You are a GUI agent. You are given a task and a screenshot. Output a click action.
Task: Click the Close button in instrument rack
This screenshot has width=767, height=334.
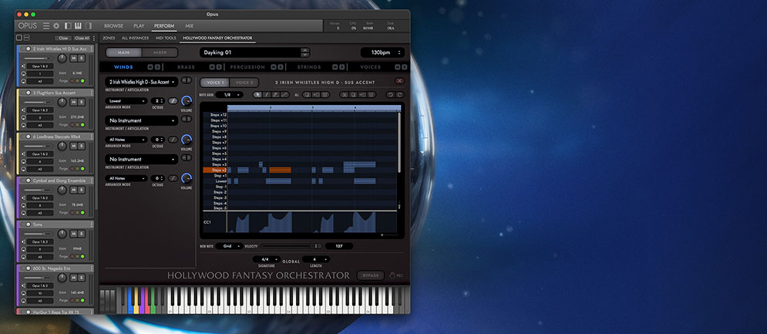click(62, 38)
